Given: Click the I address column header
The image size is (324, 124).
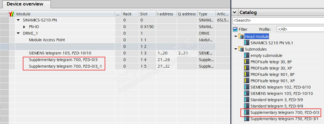Looking at the screenshot, I should coord(166,14).
